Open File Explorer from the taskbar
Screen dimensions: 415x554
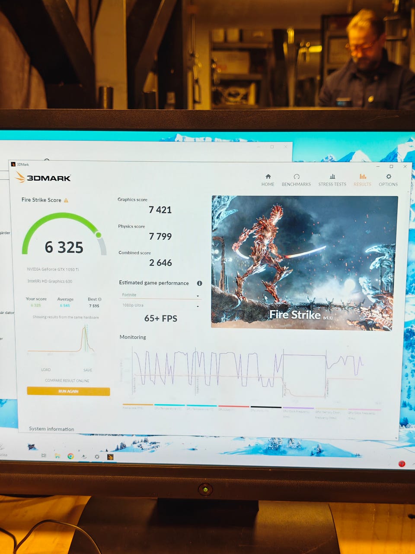[x=57, y=456]
